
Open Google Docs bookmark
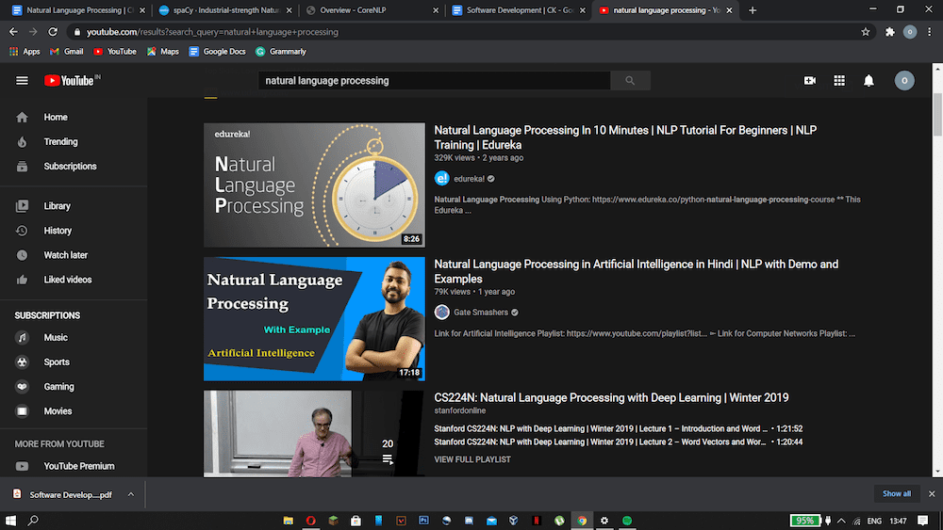click(217, 52)
